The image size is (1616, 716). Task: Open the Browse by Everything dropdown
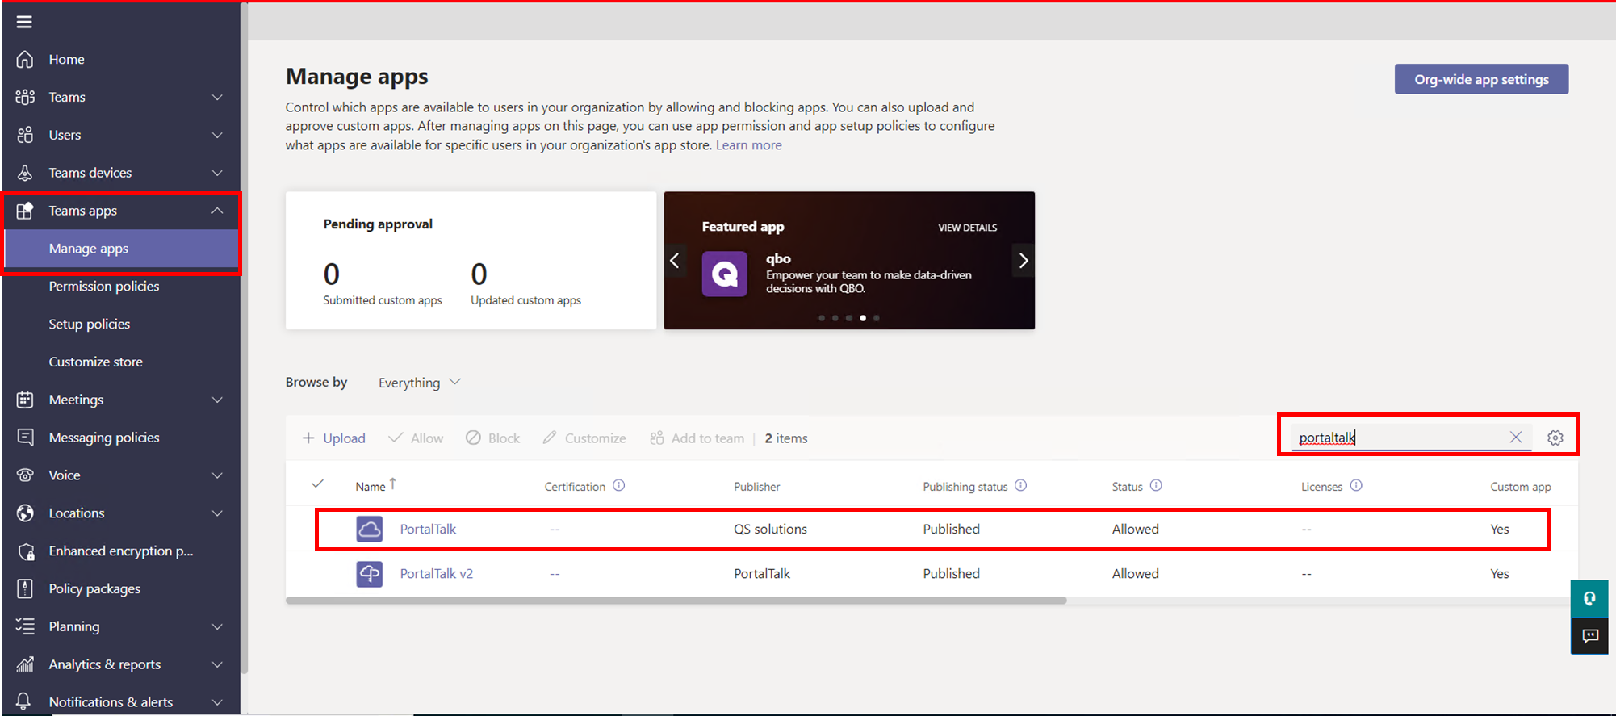[x=419, y=383]
